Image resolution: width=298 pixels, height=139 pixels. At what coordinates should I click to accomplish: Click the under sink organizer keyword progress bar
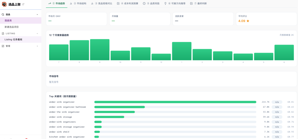click(175, 102)
